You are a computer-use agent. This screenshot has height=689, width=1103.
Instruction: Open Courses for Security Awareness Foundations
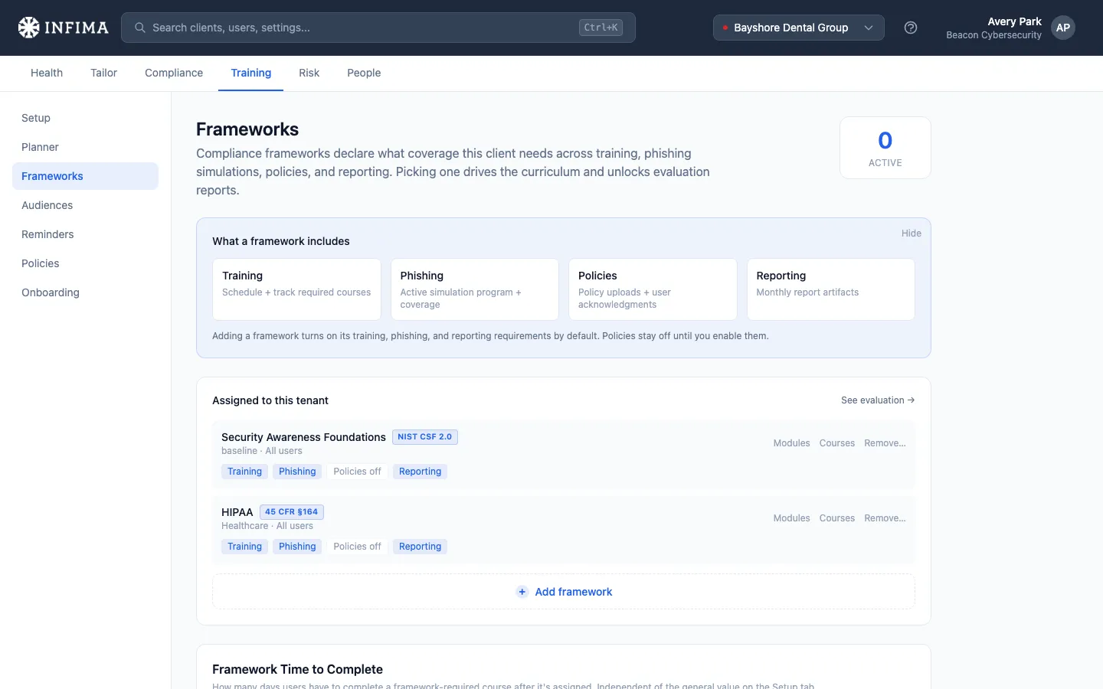pos(836,443)
